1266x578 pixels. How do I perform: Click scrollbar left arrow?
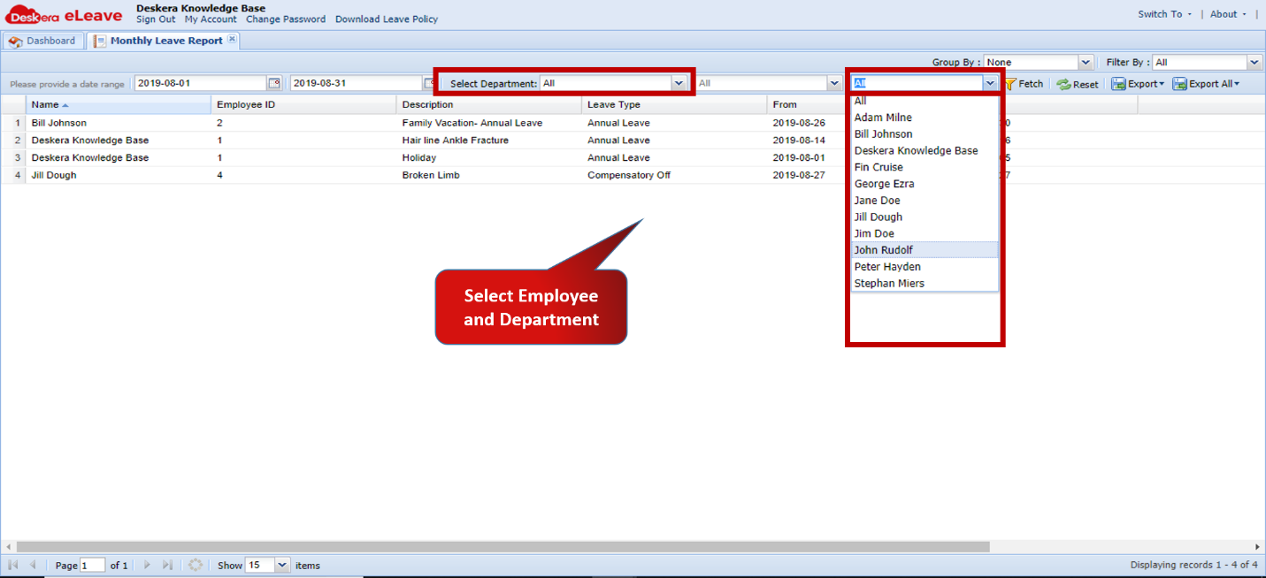pyautogui.click(x=8, y=547)
